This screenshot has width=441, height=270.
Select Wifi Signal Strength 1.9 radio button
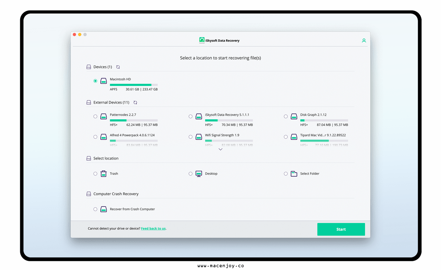tap(190, 137)
